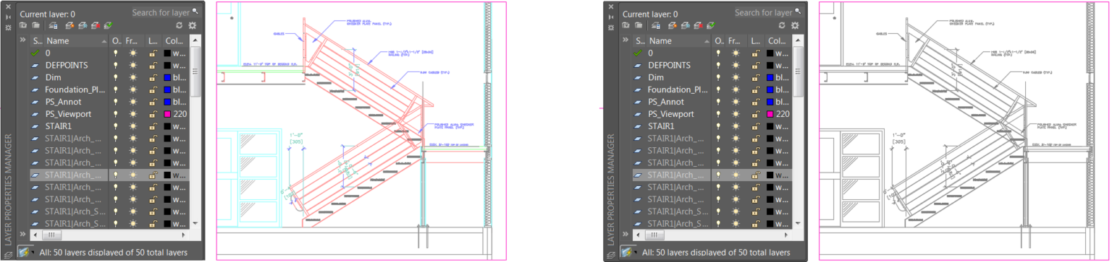Lock layer 0 padlock in right palette
This screenshot has height=262, width=1112.
click(x=756, y=53)
